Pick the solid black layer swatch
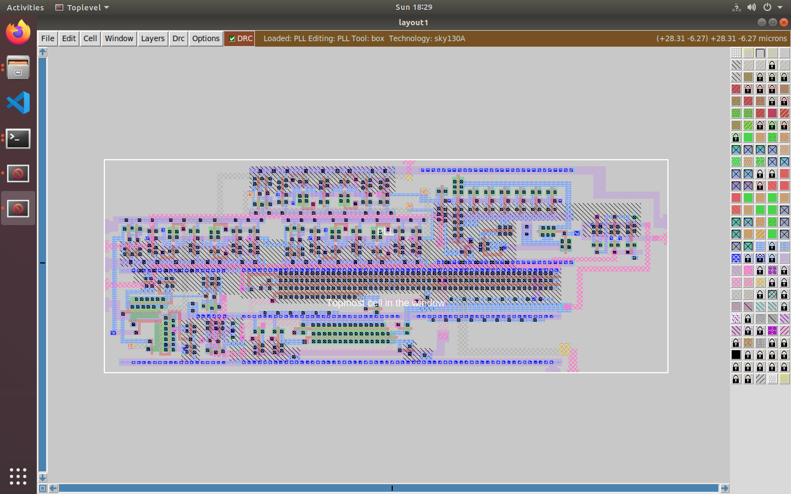Viewport: 791px width, 494px height. click(736, 355)
